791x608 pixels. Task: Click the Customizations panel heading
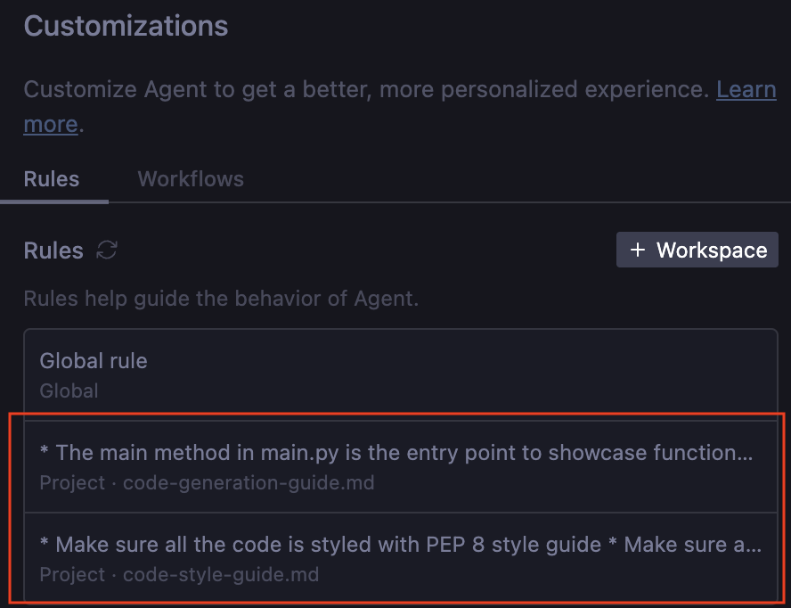click(126, 26)
